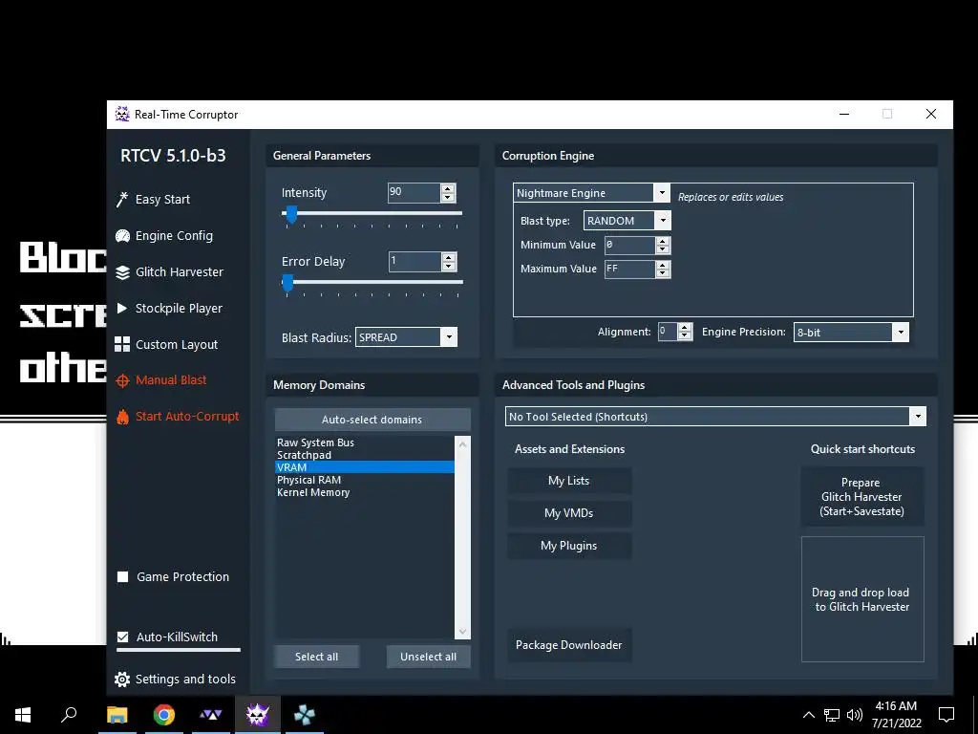
Task: Select Raw System Bus domain
Action: (x=364, y=443)
